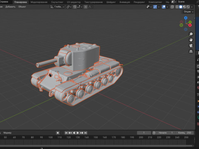The width and height of the screenshot is (199, 149).
Task: Open the Текстурирование workspace tab
Action: pyautogui.click(x=93, y=2)
